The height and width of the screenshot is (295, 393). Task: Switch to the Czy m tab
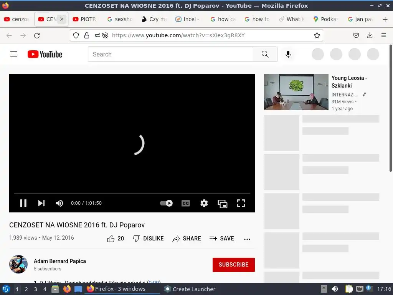pos(154,19)
